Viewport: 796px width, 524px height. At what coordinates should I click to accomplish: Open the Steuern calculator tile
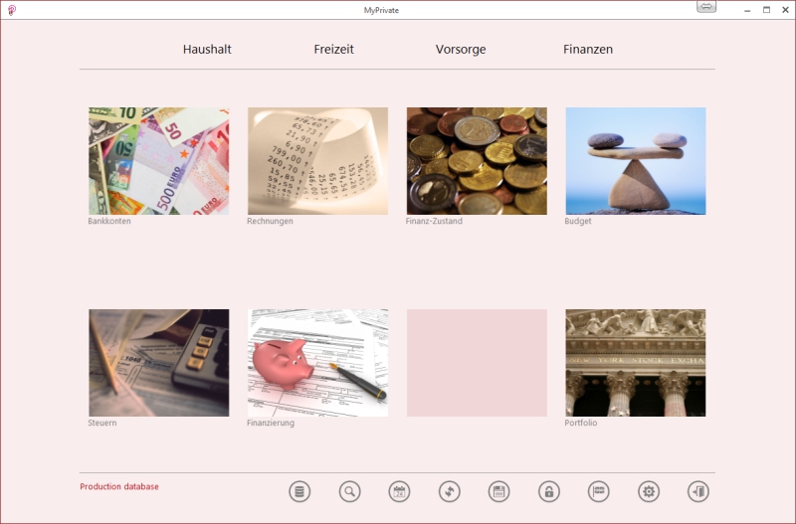158,363
